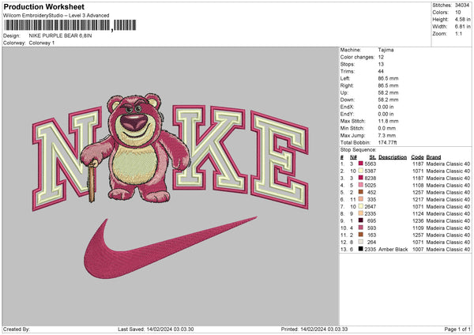Click the salmon swatch in stop row 6

coord(361,199)
